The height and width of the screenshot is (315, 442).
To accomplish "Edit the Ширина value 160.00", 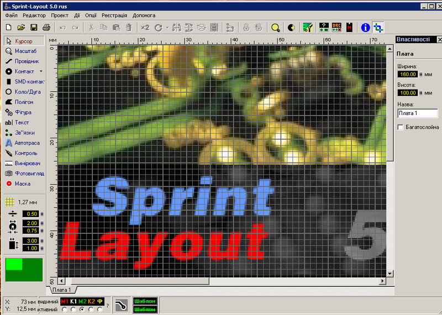I will click(408, 74).
